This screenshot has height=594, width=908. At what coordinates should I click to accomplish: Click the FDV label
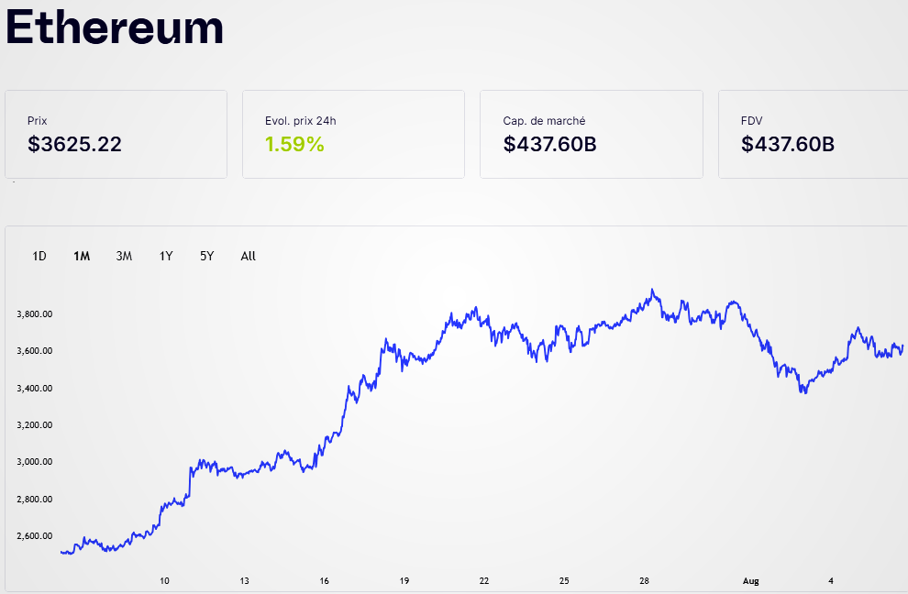coord(752,120)
